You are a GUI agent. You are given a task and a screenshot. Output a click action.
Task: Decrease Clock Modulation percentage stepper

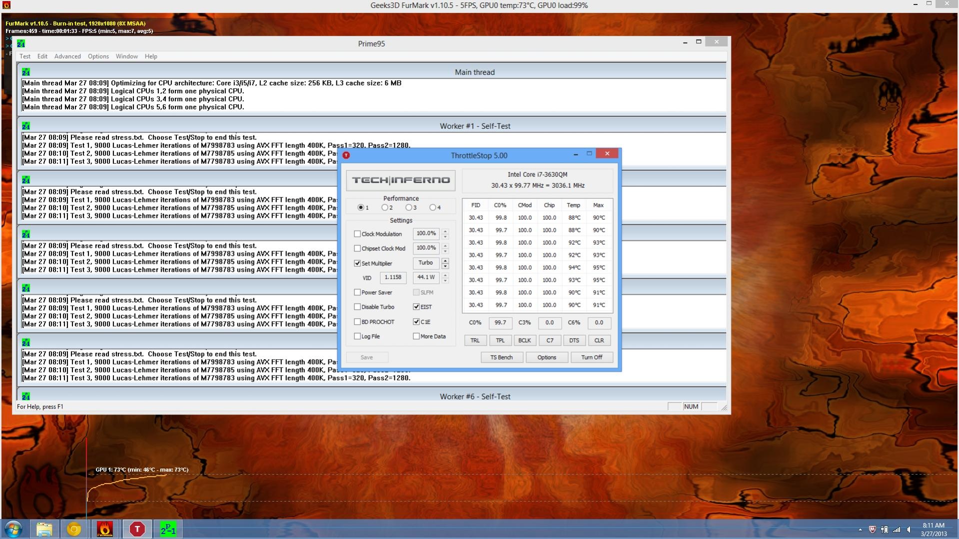pos(445,236)
